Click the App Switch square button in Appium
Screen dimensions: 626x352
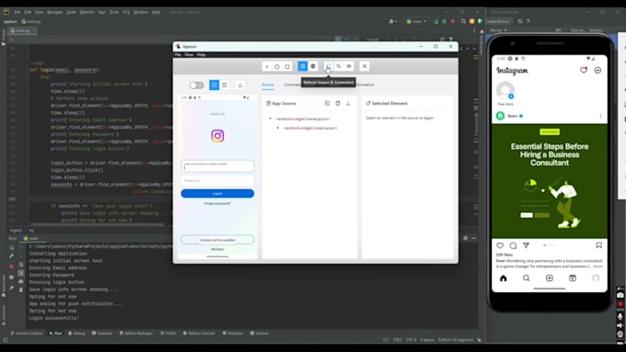click(287, 66)
